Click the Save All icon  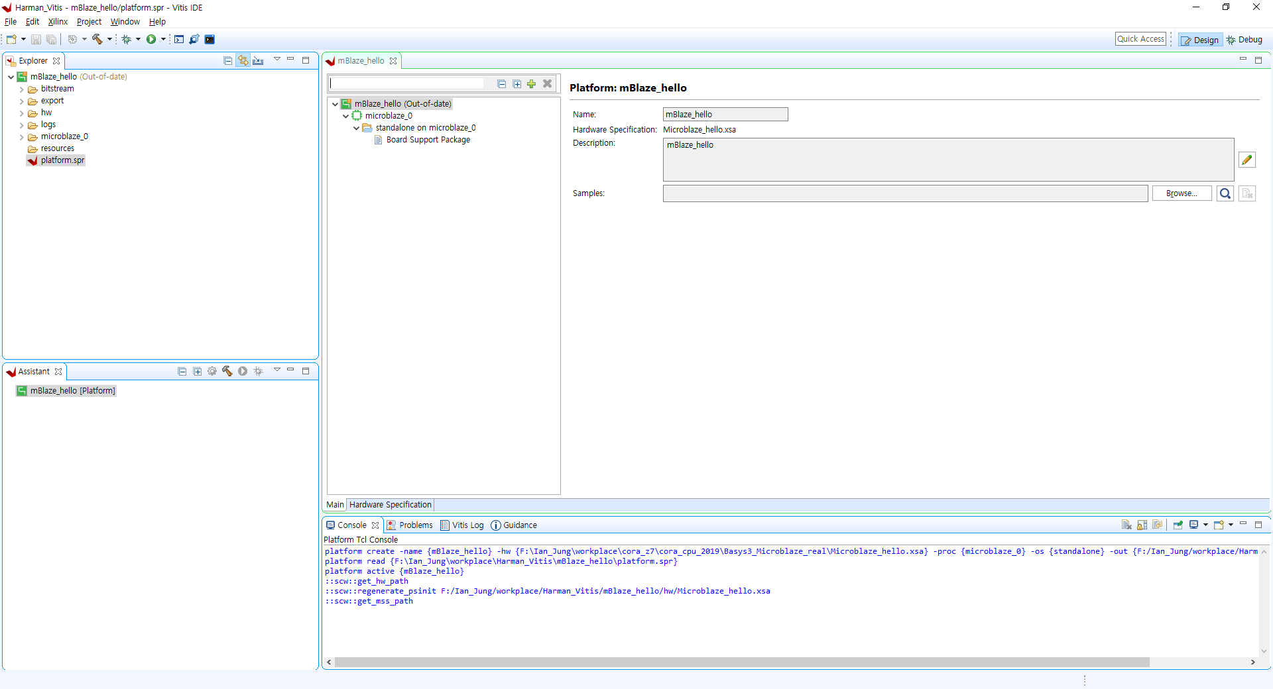click(51, 40)
